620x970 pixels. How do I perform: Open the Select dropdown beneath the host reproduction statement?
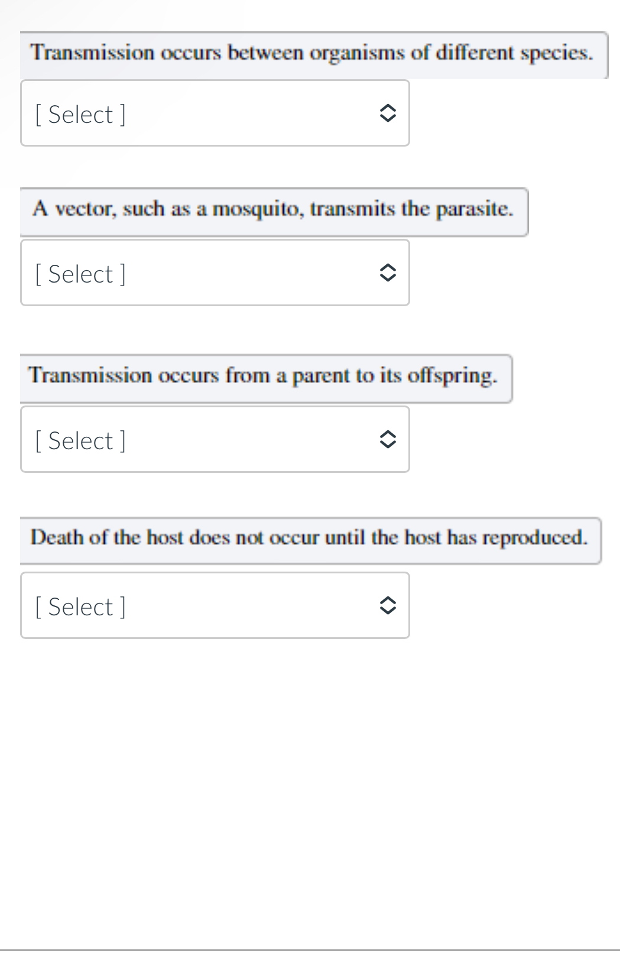point(215,606)
